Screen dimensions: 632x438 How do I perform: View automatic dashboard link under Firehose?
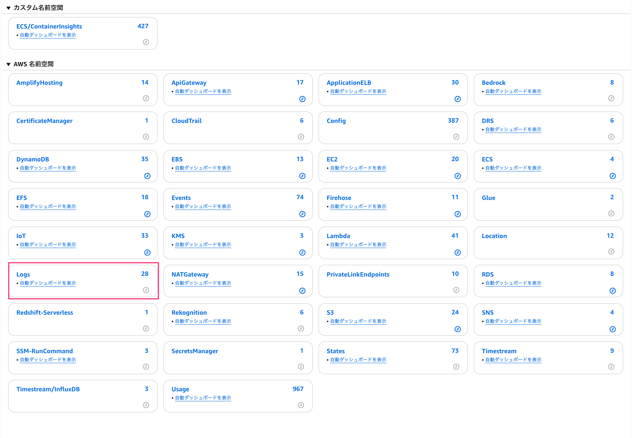pyautogui.click(x=358, y=206)
